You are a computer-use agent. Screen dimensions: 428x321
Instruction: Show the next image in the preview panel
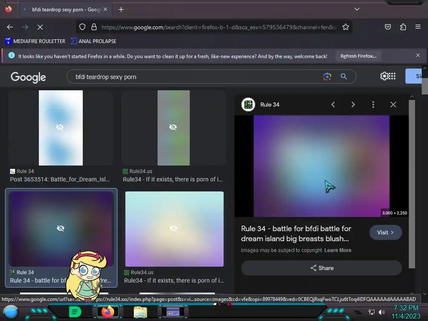pos(353,104)
